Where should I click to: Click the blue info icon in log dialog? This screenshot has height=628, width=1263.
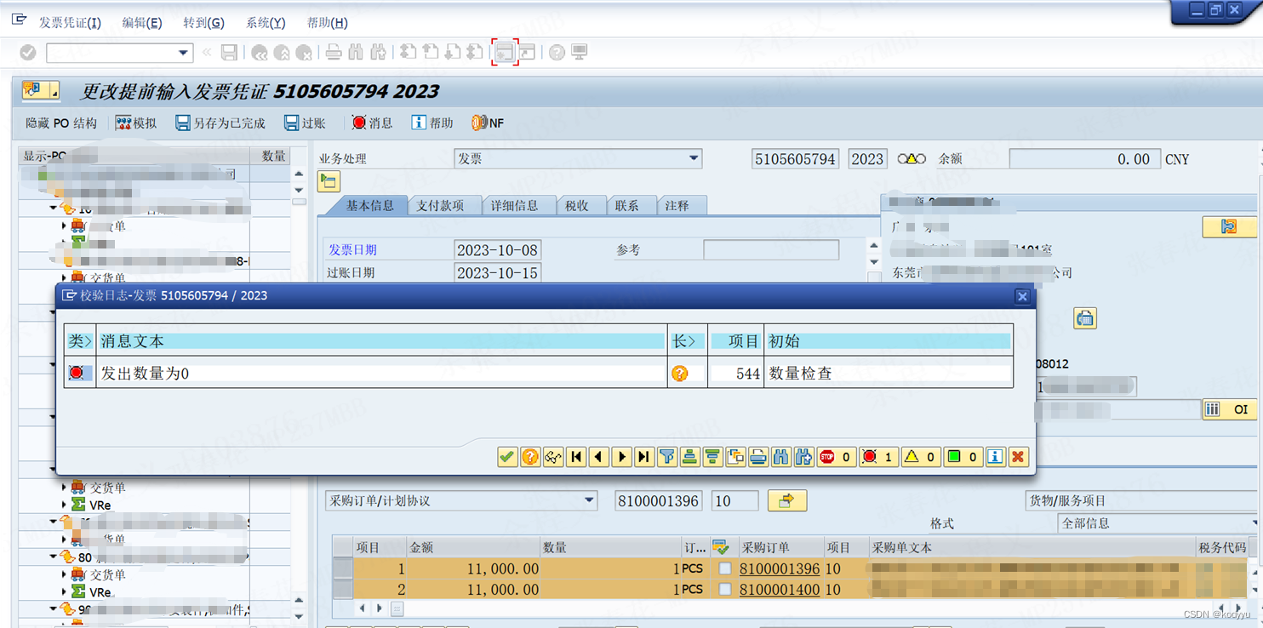[x=995, y=457]
